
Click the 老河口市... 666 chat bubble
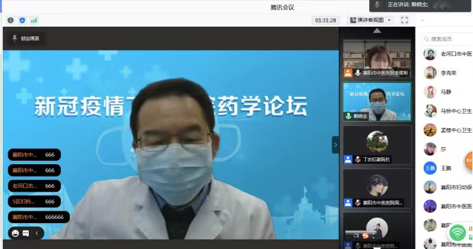coord(34,186)
